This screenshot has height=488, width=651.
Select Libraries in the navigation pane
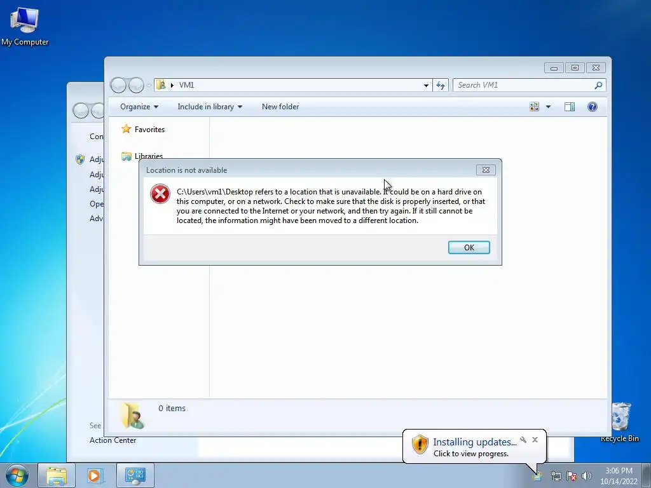pyautogui.click(x=149, y=156)
